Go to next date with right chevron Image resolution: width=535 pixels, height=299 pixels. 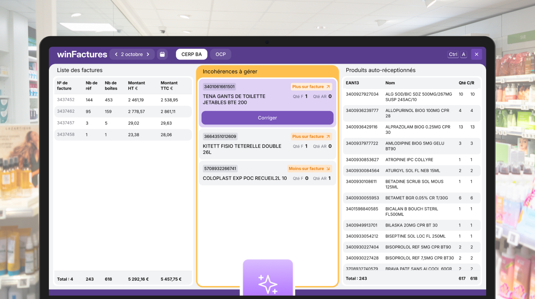148,55
